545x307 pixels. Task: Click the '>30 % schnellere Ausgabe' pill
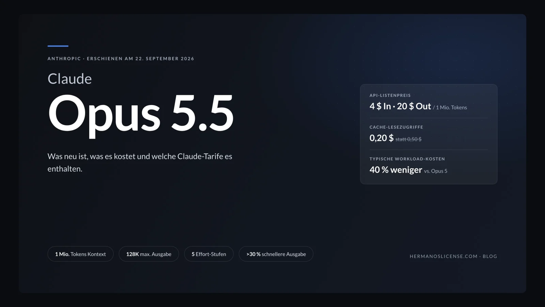pyautogui.click(x=276, y=254)
